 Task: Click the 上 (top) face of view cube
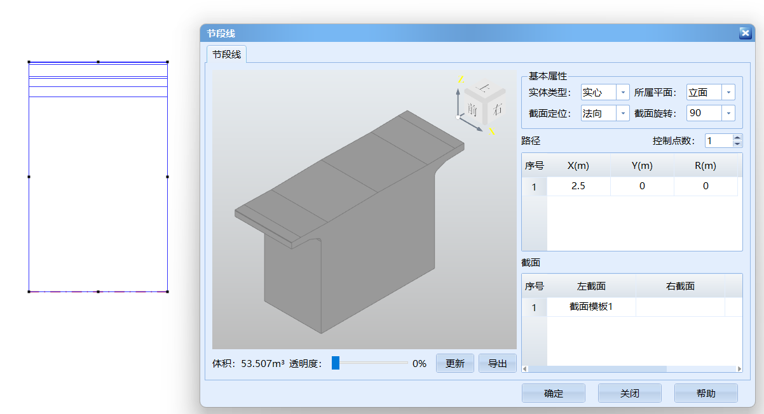click(x=485, y=88)
